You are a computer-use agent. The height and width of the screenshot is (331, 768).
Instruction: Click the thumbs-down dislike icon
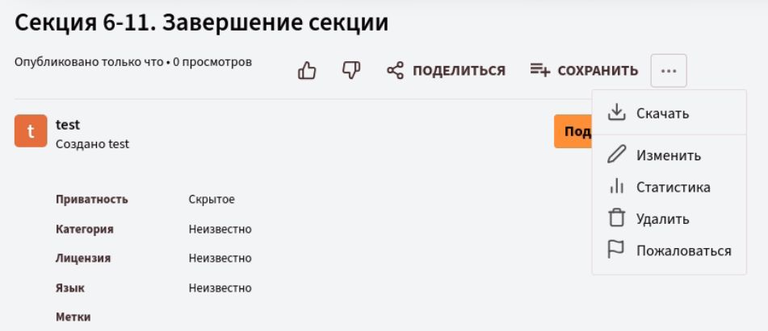click(x=351, y=71)
